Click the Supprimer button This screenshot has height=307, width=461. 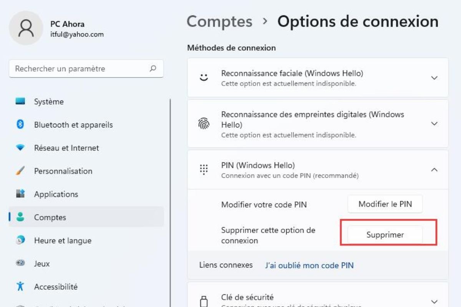385,235
